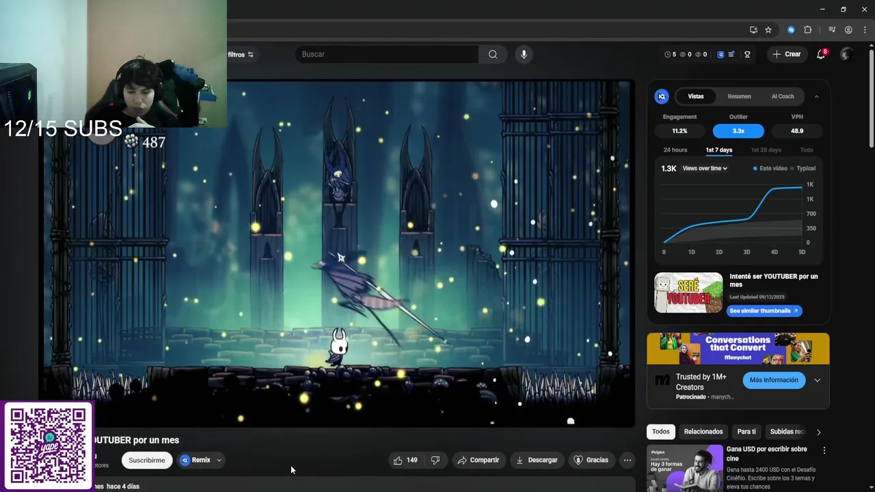This screenshot has height=492, width=875.
Task: Click the Gracias button
Action: click(x=591, y=460)
